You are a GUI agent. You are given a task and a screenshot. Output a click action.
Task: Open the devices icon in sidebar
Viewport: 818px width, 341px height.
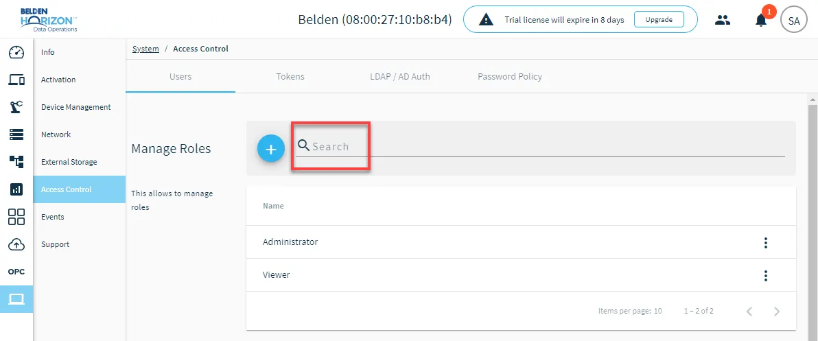tap(16, 80)
